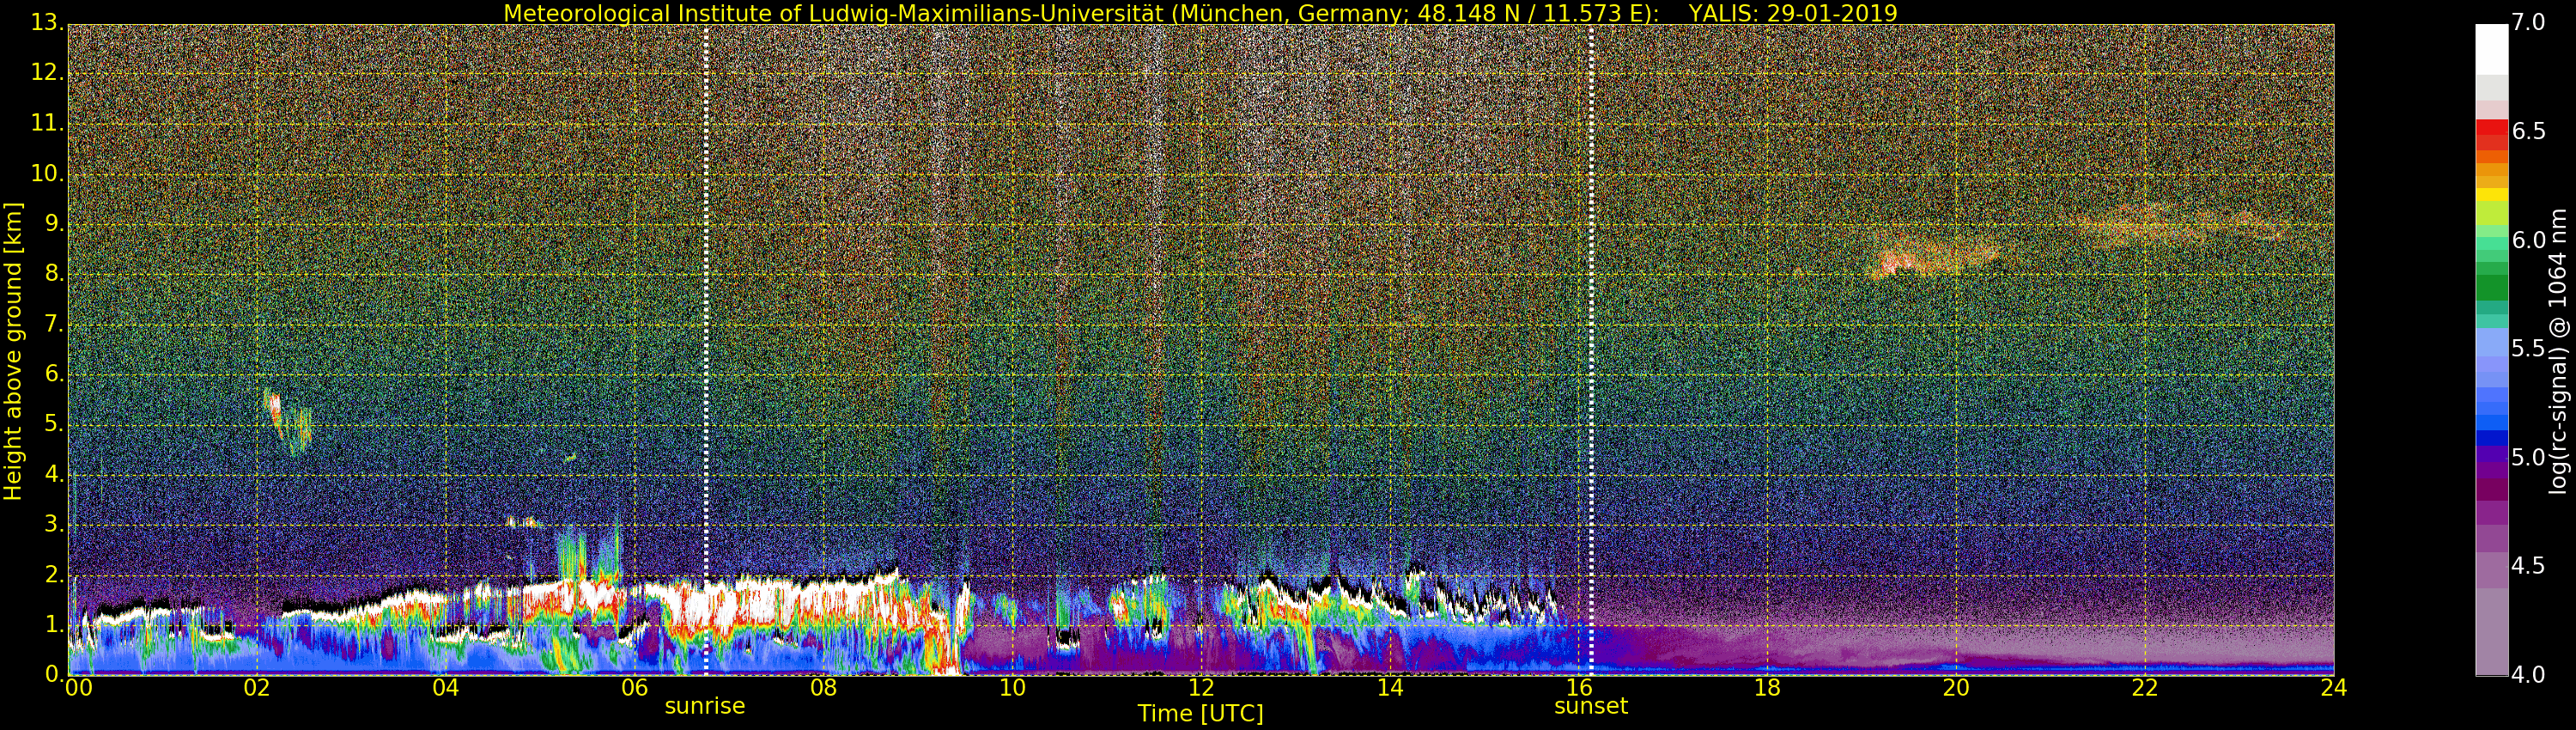Click the colorbar tick label 4.0

coord(2529,675)
